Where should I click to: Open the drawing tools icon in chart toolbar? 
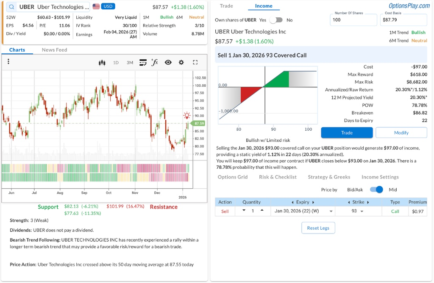coord(143,63)
